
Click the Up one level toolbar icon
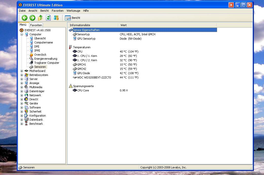click(x=40, y=18)
